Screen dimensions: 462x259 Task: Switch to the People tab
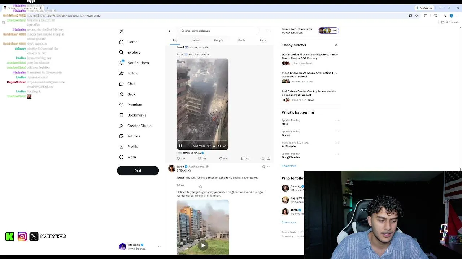pos(218,40)
